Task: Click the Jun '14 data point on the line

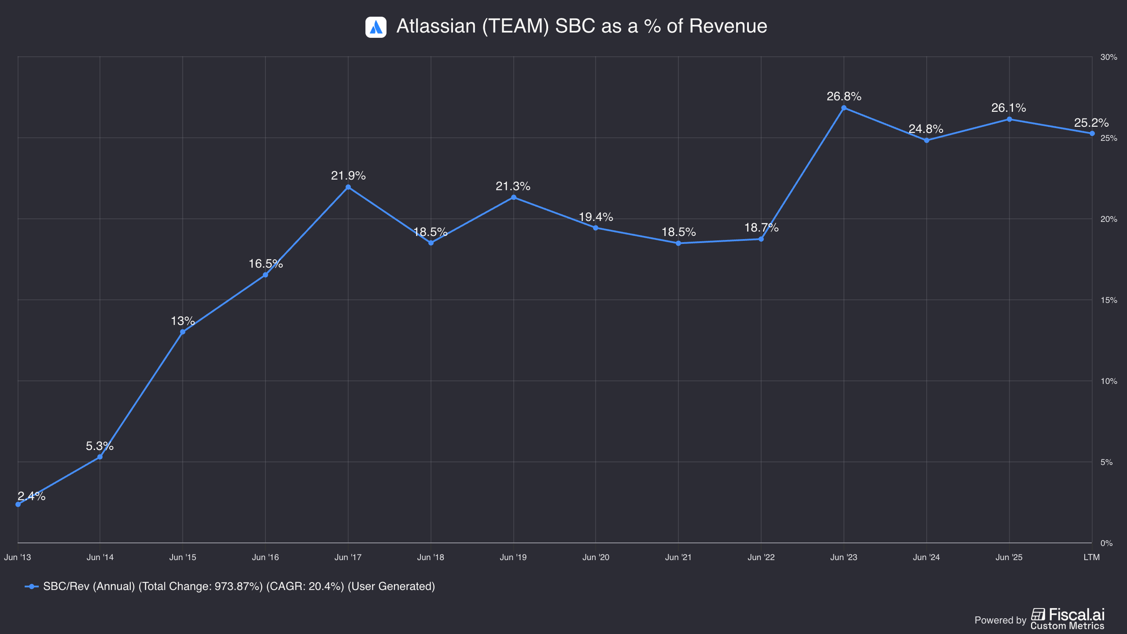Action: click(x=100, y=457)
